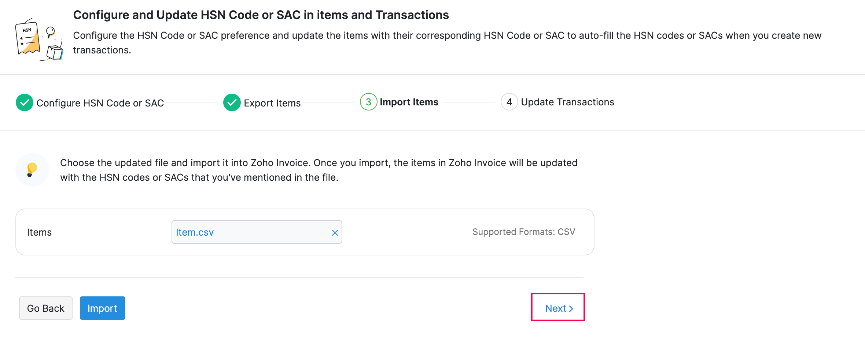Click the lightbulb tip icon
Screen dimensions: 865x352
tap(32, 170)
